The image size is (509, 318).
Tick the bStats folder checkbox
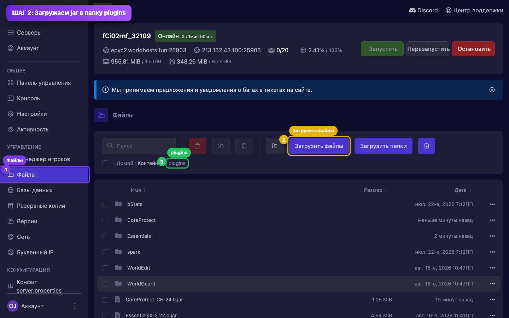click(x=105, y=205)
